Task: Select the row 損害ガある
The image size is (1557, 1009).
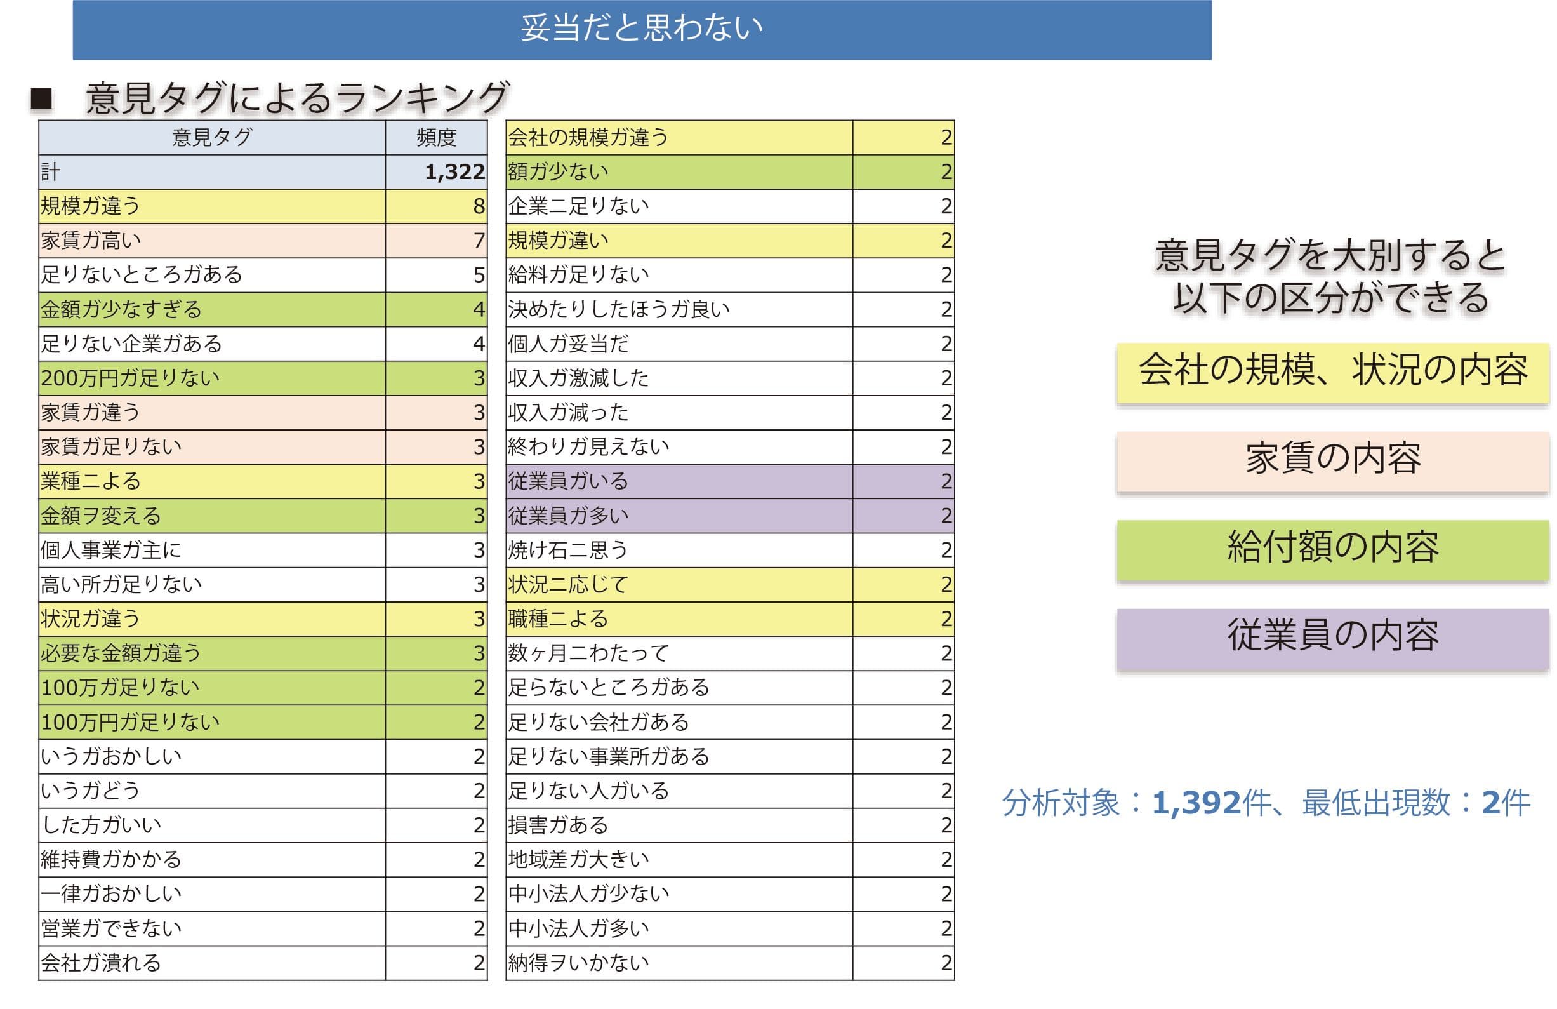Action: click(x=730, y=825)
